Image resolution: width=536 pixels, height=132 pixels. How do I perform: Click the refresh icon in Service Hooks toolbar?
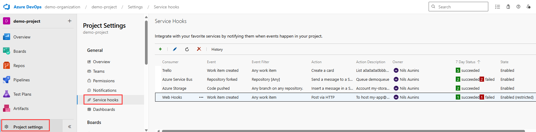pos(187,49)
